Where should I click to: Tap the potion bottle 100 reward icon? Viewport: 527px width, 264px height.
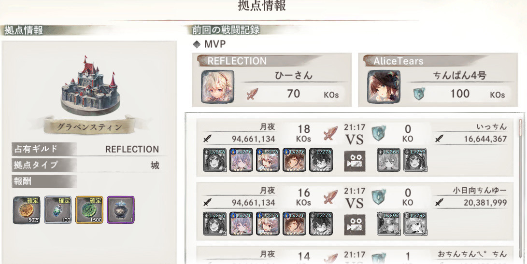(x=58, y=210)
